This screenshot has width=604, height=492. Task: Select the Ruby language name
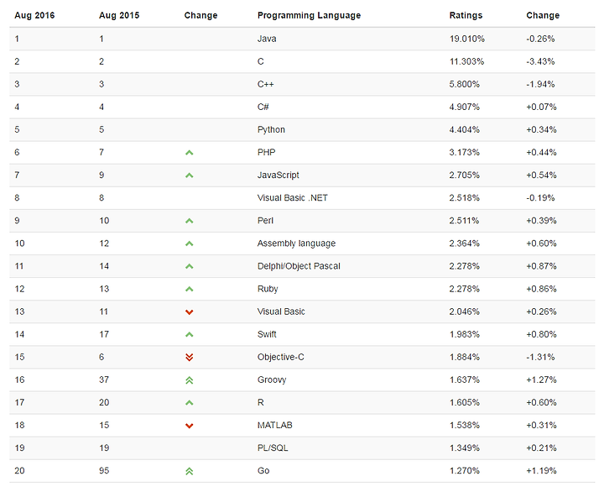tap(268, 289)
